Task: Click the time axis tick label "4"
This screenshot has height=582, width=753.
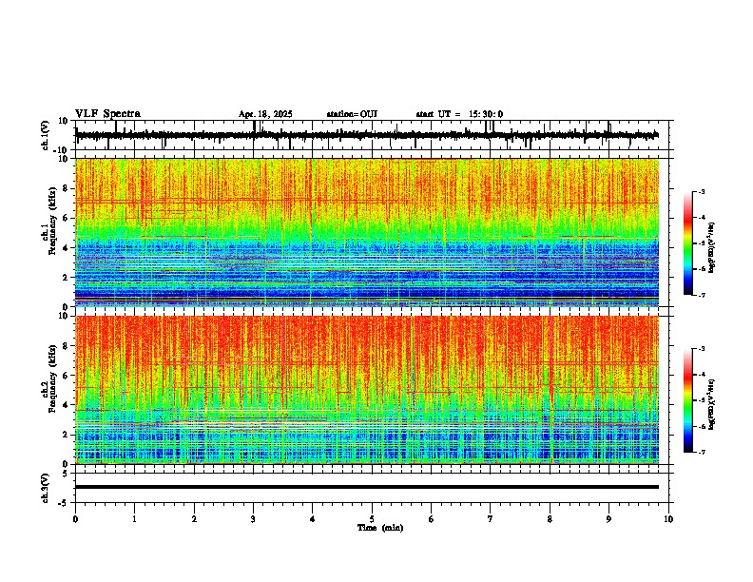Action: [313, 519]
